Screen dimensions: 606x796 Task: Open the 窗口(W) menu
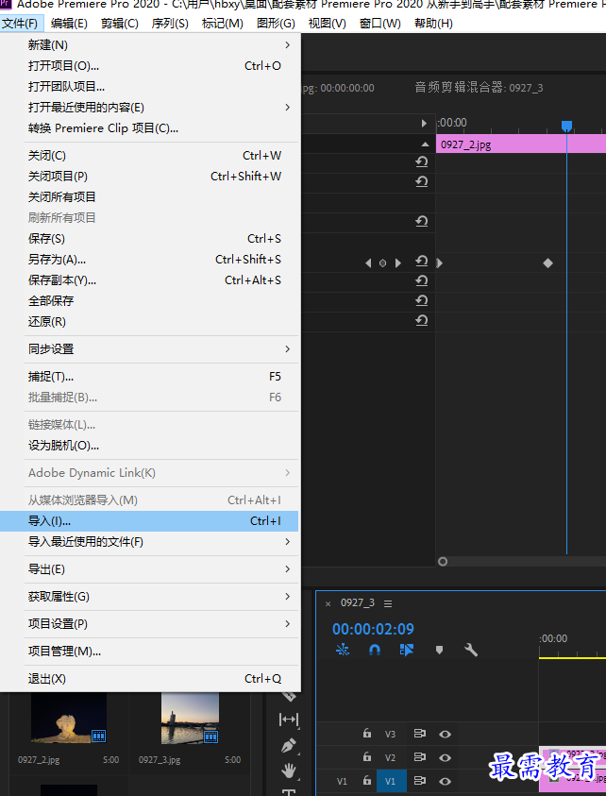coord(380,24)
